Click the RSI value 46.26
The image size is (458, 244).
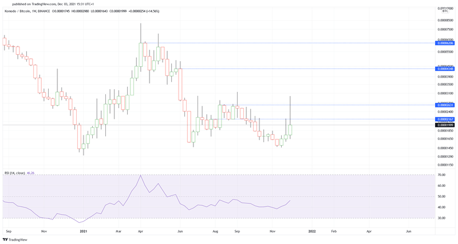coord(30,173)
